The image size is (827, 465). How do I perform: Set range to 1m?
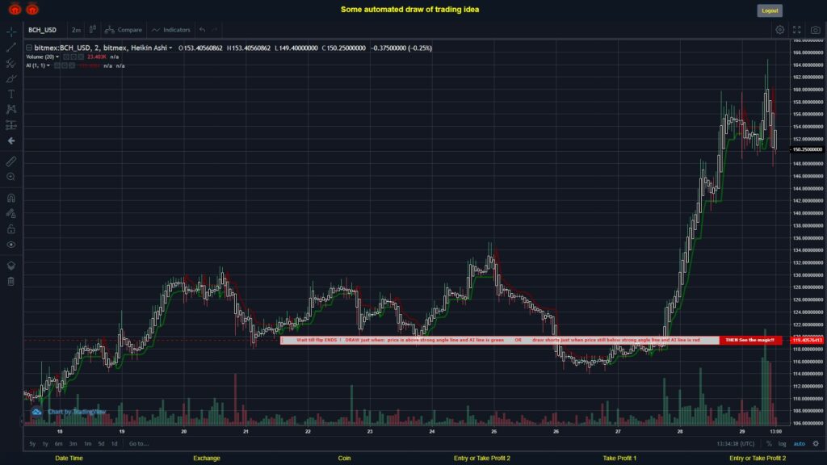[x=87, y=444]
